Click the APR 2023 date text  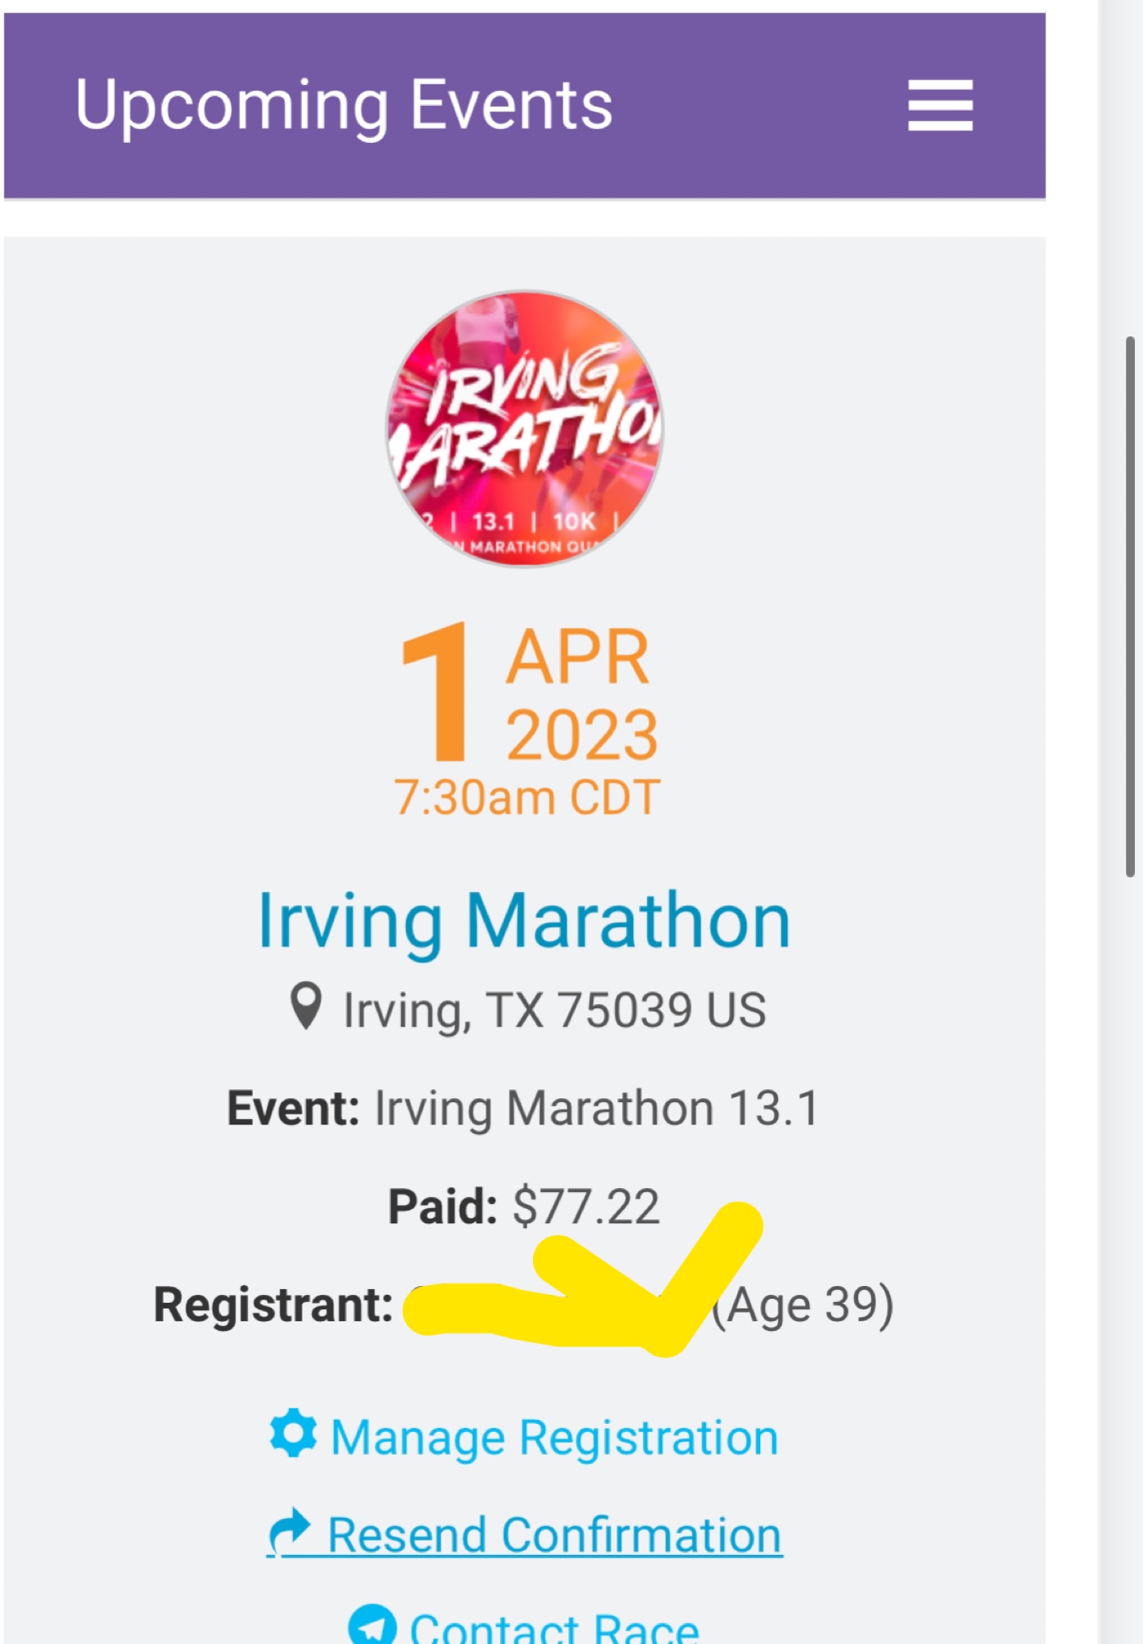pyautogui.click(x=581, y=695)
